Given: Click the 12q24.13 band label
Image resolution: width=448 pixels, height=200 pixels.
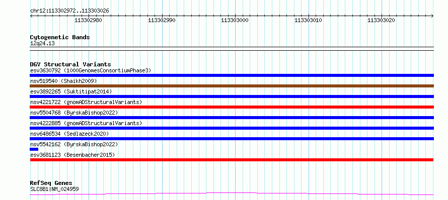Looking at the screenshot, I should click(42, 44).
